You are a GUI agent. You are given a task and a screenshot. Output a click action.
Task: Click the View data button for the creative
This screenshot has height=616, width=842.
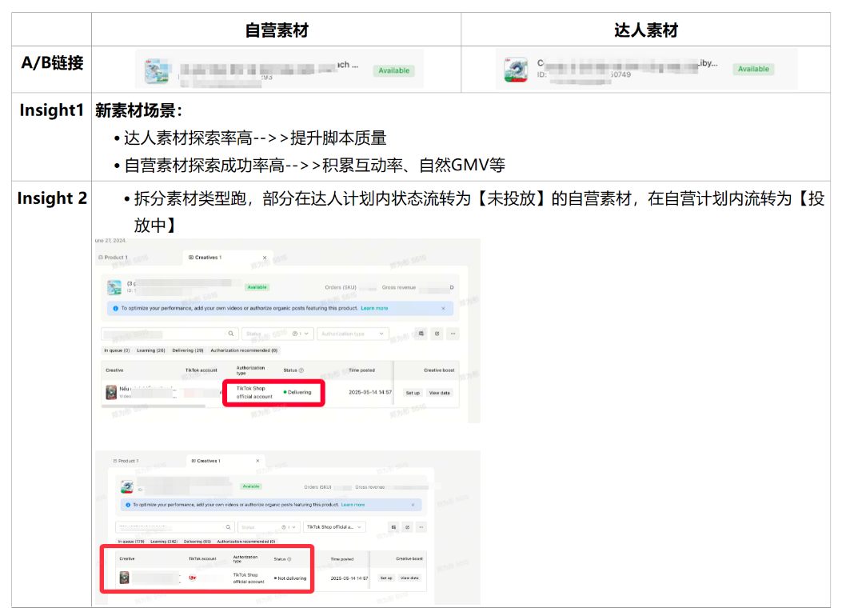(x=440, y=391)
